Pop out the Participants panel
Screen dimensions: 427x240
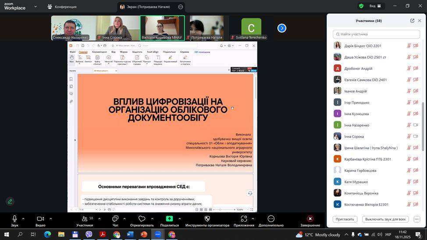coord(412,21)
